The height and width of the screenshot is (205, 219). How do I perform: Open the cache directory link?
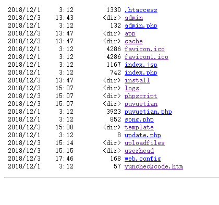tap(133, 41)
